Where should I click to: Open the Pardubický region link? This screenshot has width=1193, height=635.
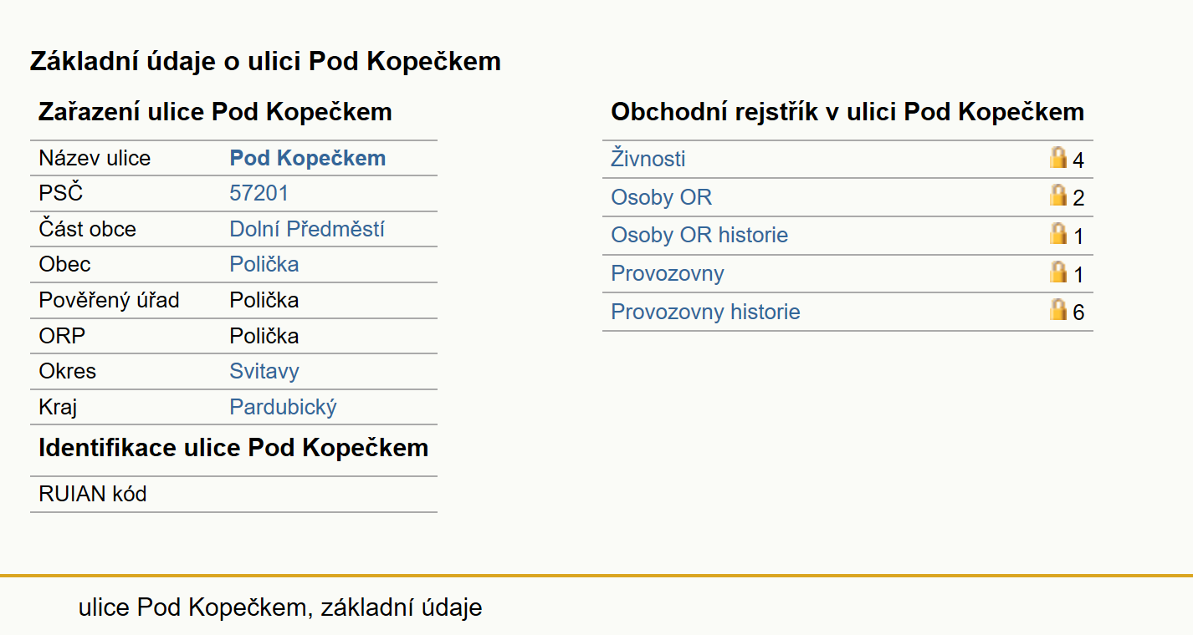(283, 408)
